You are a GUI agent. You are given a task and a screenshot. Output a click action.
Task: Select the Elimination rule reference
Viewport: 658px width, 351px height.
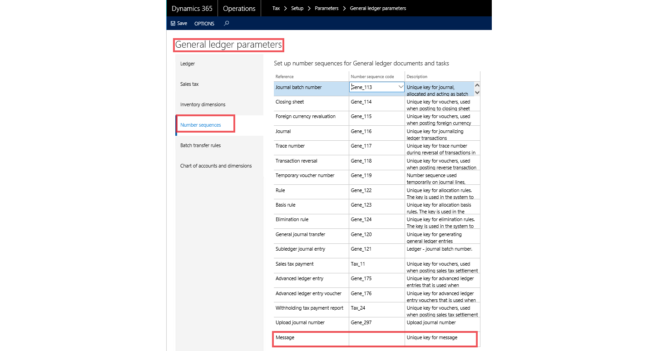click(292, 219)
